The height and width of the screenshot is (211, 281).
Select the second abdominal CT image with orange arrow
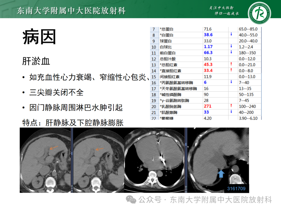point(98,160)
